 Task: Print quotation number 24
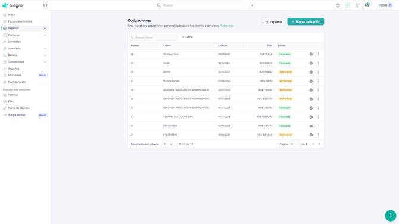coord(311,108)
